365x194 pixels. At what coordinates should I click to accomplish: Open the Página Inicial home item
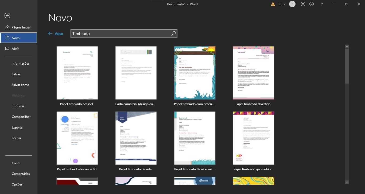point(19,27)
